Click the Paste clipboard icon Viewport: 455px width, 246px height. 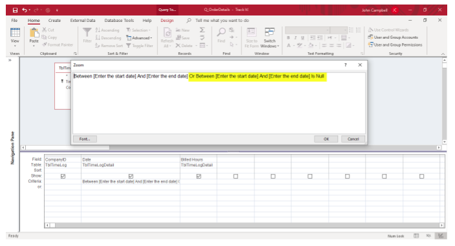point(34,33)
